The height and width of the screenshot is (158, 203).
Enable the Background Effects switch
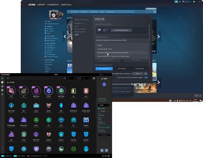pos(29,156)
